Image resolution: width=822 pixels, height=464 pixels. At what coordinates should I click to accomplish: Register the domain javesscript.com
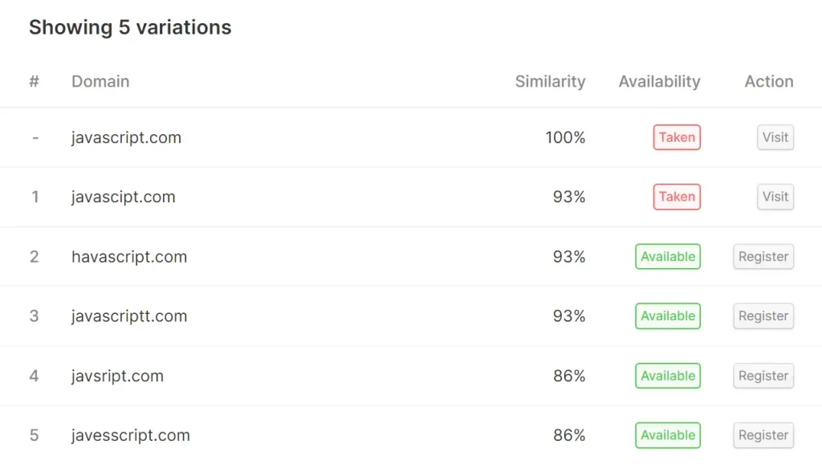click(763, 434)
